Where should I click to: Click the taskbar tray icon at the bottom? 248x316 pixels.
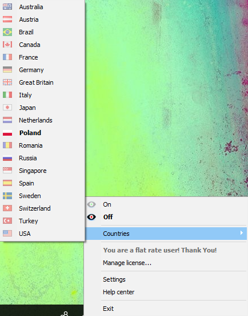tap(65, 314)
